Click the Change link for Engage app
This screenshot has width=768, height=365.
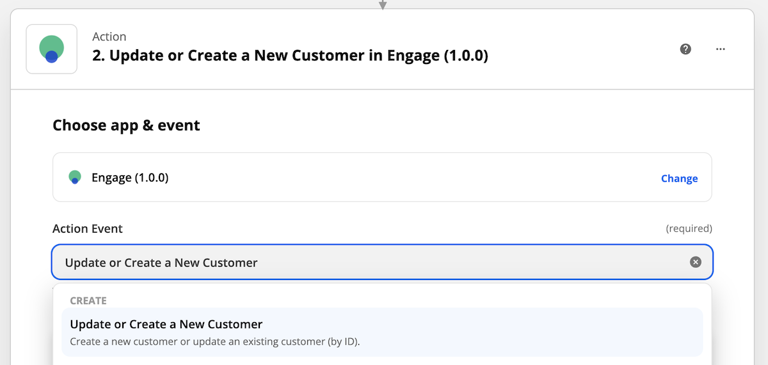(679, 178)
